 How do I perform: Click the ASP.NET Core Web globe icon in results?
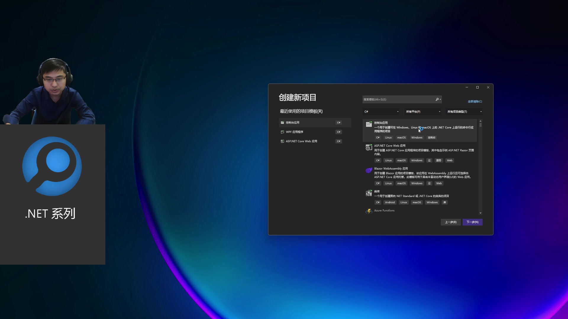tap(369, 147)
